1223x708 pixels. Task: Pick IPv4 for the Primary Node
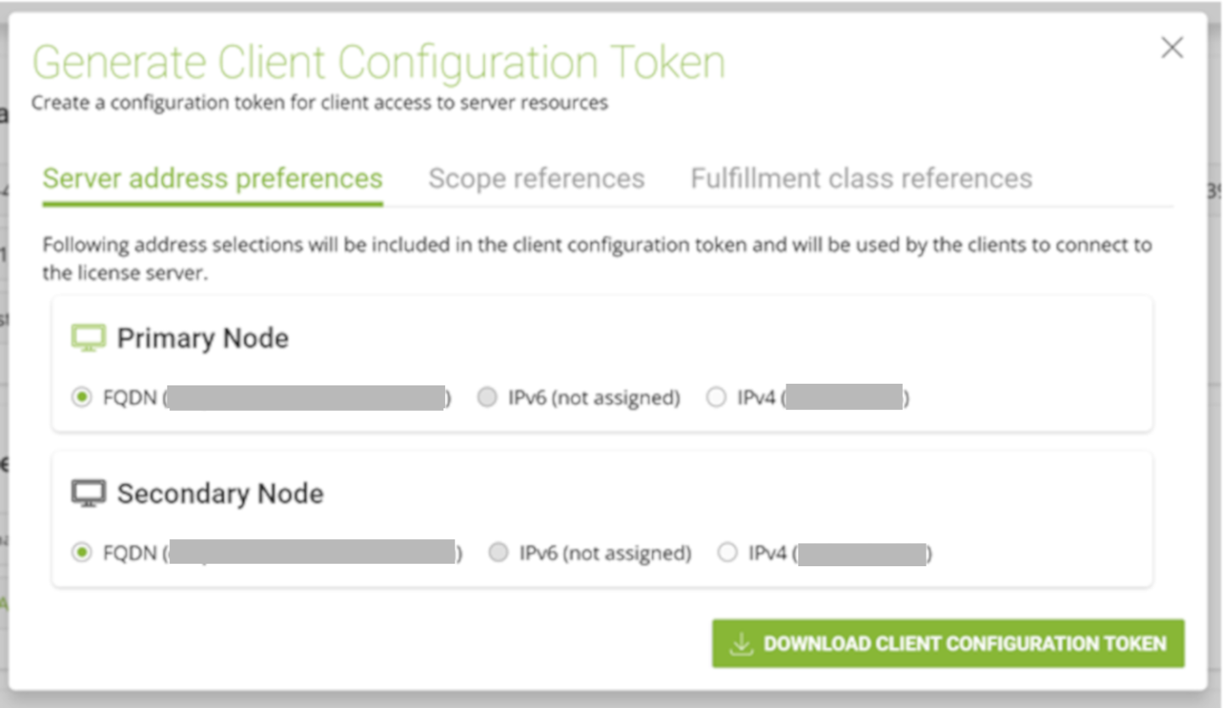pos(716,397)
